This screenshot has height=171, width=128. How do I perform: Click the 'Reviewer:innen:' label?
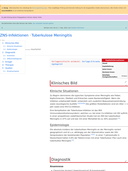[x=109, y=72]
